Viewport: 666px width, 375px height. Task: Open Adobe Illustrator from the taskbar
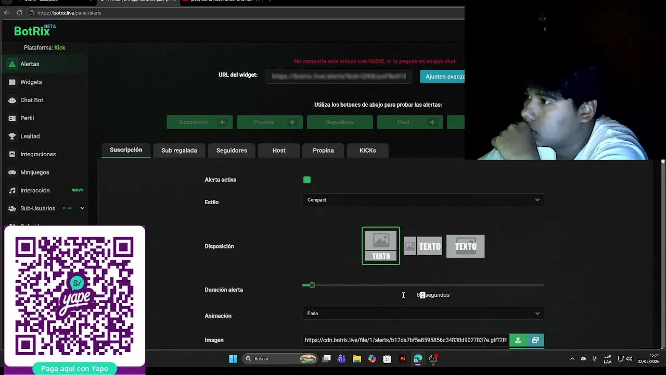coord(402,358)
